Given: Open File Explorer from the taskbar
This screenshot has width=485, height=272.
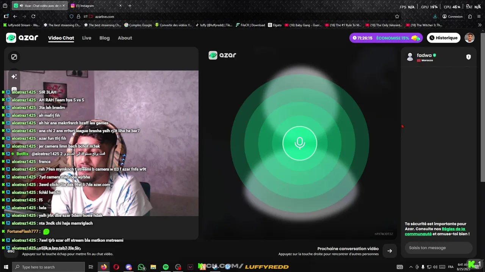Looking at the screenshot, I should coord(153,267).
